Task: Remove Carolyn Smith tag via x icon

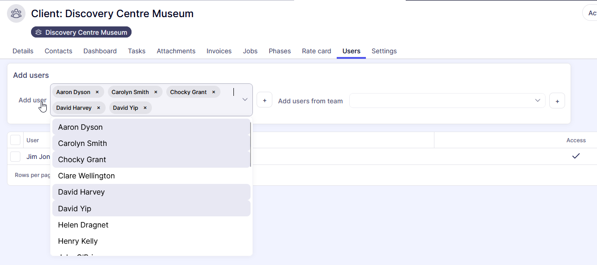Action: [x=156, y=92]
